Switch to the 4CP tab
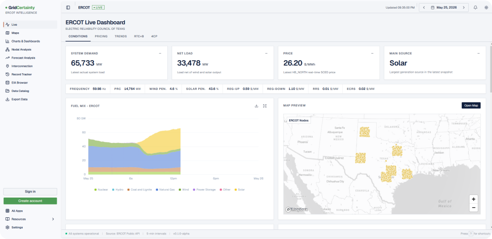 coord(154,36)
